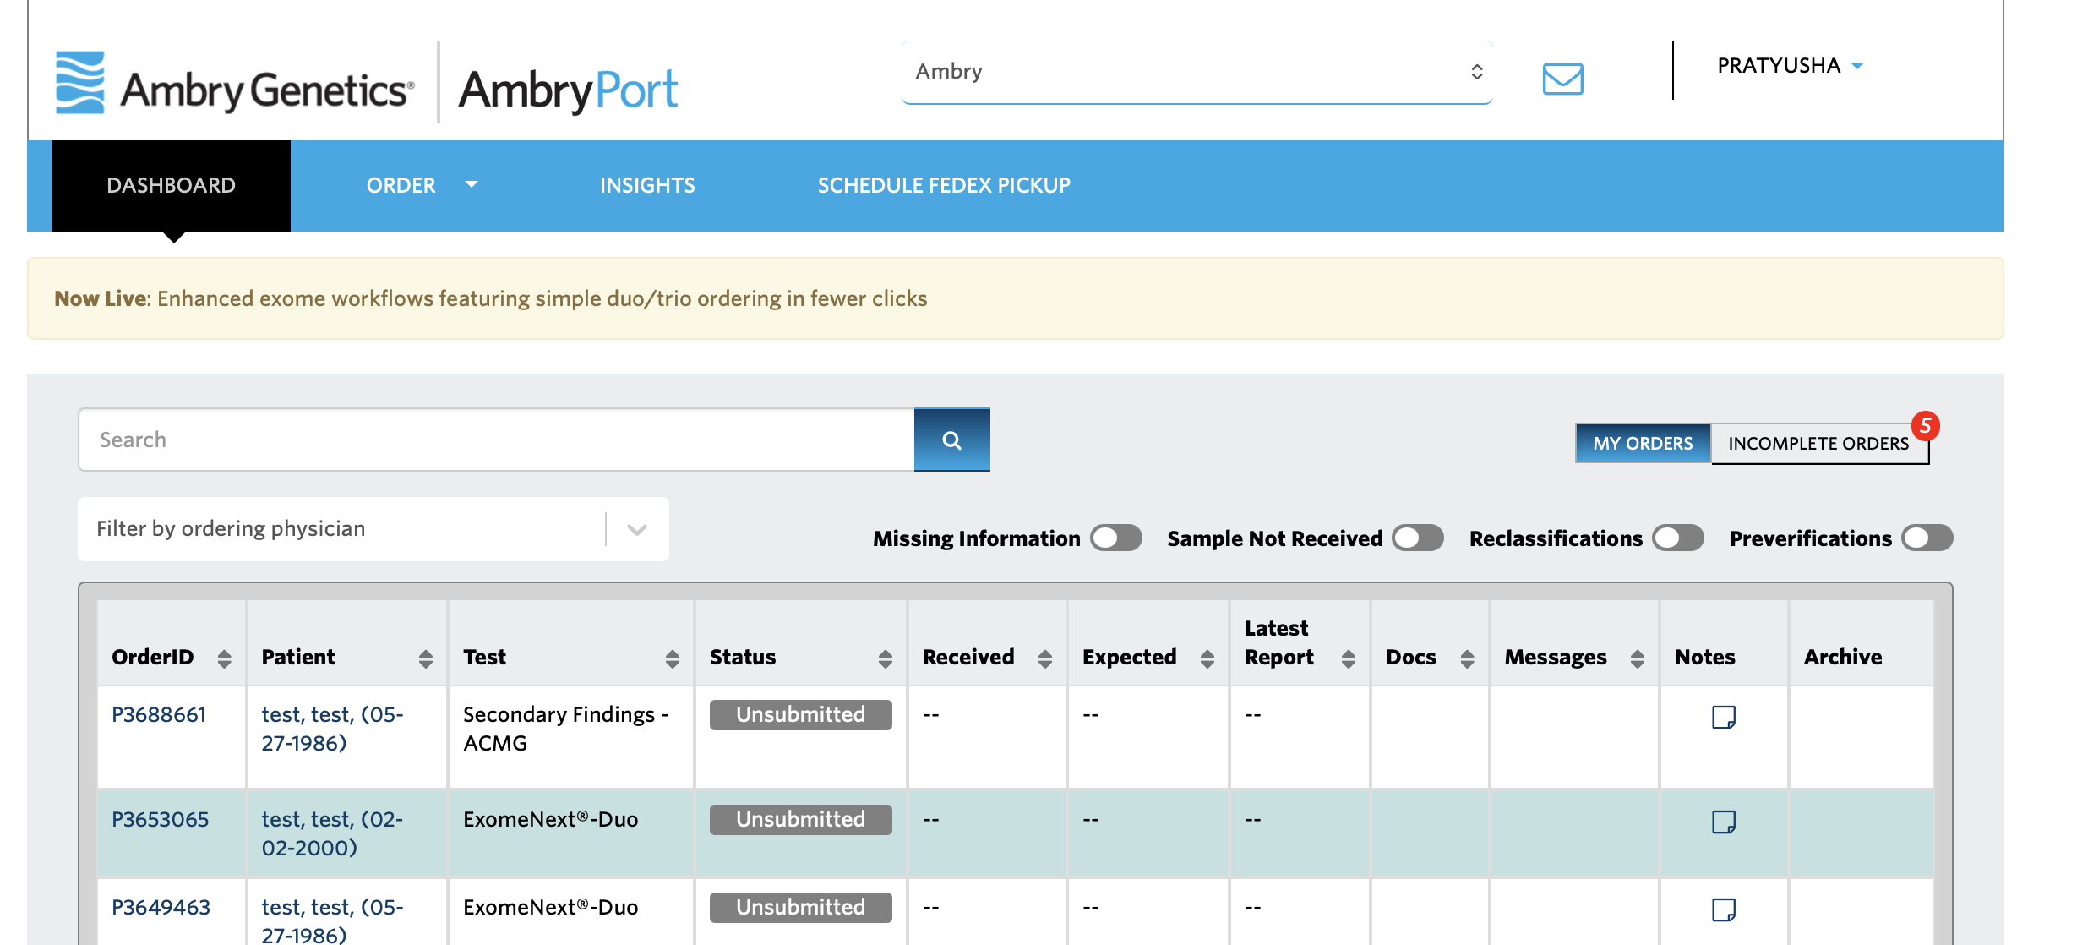The width and height of the screenshot is (2077, 945).
Task: Click the red incomplete orders badge 5
Action: [x=1926, y=425]
